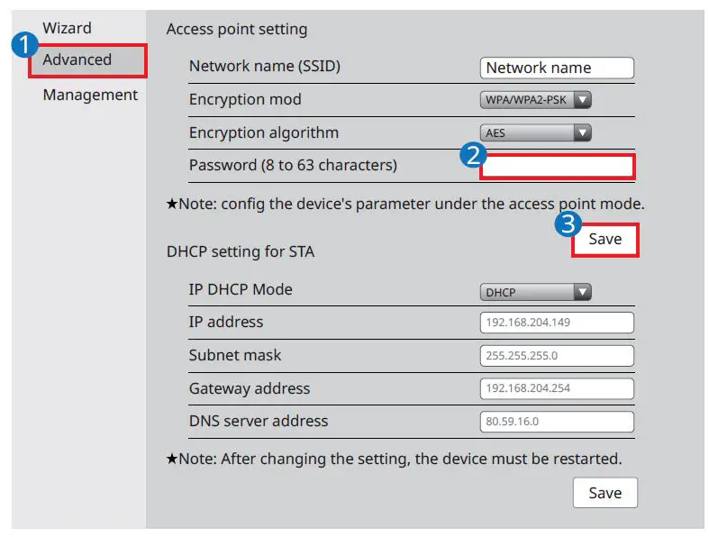Screen dimensions: 709x537
Task: Click the blue number 2 step badge
Action: tap(472, 155)
